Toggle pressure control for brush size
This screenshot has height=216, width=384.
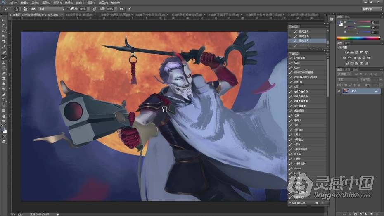pos(129,9)
